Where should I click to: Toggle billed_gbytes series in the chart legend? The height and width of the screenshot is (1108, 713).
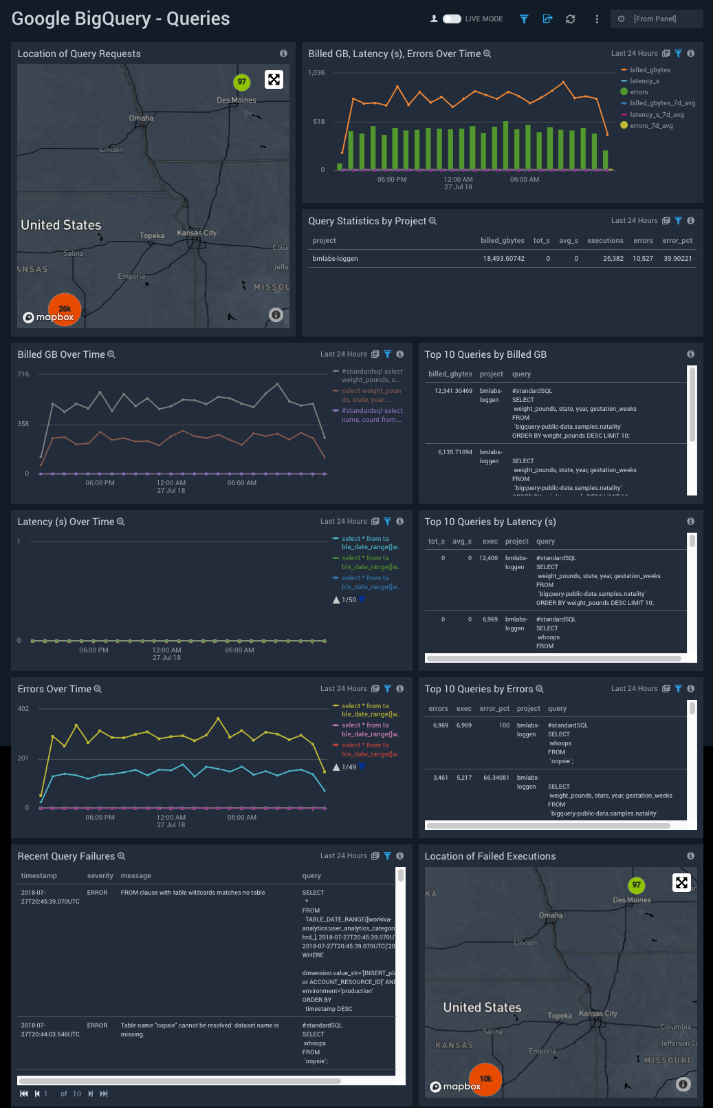coord(650,70)
